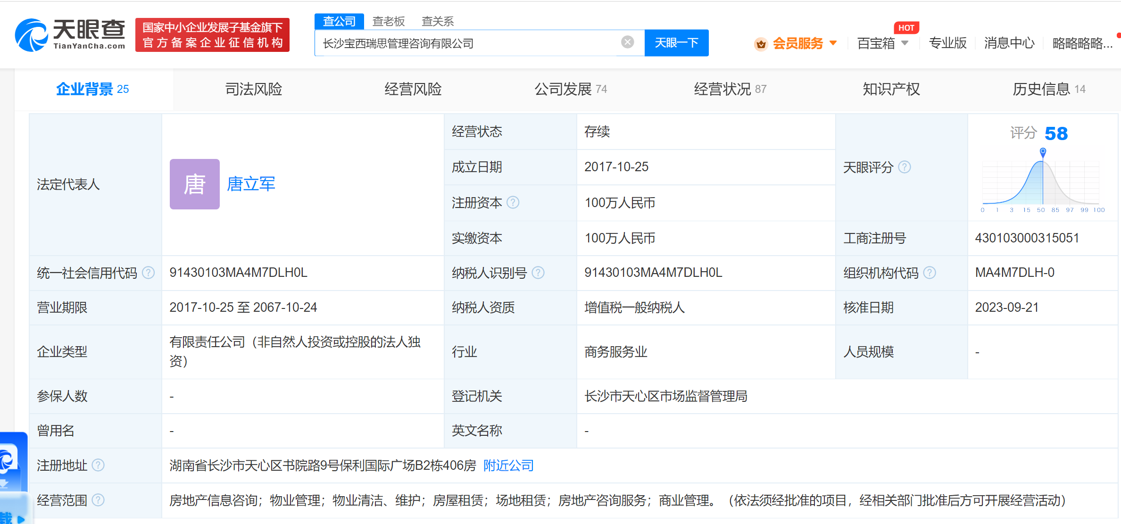Select establishment date 2017-10-25
This screenshot has width=1121, height=524.
pyautogui.click(x=616, y=167)
